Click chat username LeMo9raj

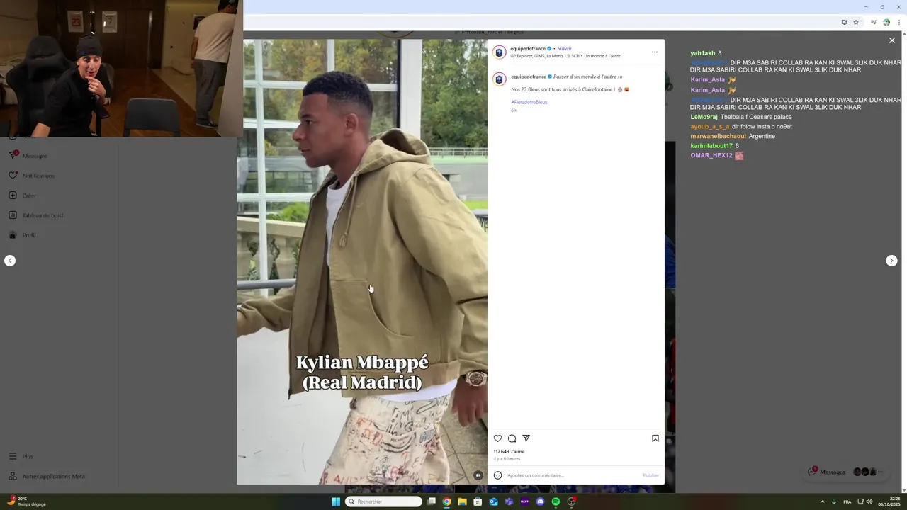[x=704, y=117]
